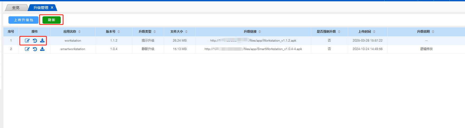
Task: Sort by 应用名称 column
Action: pyautogui.click(x=79, y=32)
